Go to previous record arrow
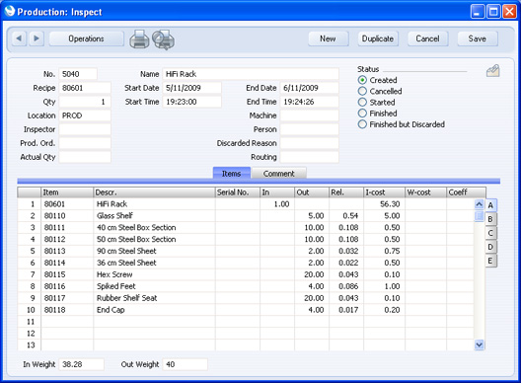Image resolution: width=521 pixels, height=383 pixels. point(19,38)
